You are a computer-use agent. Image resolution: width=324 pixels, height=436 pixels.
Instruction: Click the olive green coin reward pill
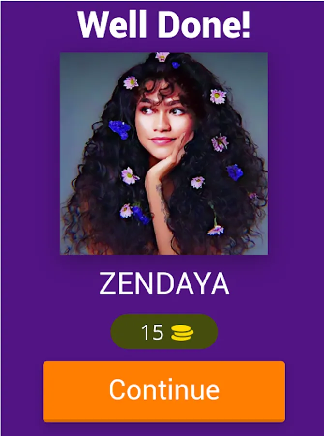point(164,331)
